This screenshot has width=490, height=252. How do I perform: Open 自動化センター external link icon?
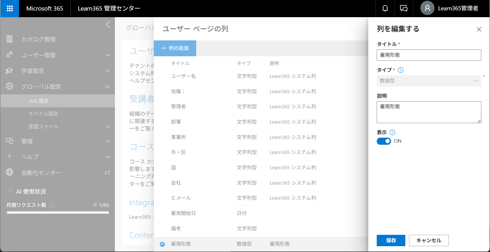click(107, 172)
